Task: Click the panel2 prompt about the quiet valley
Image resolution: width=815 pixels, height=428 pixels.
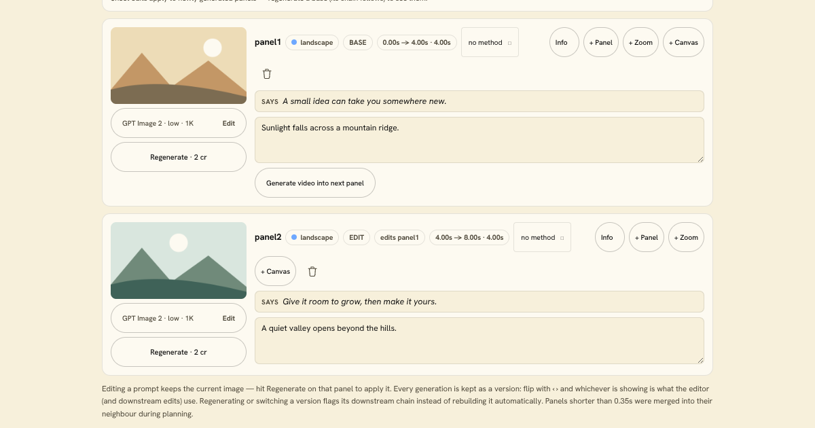Action: [479, 340]
